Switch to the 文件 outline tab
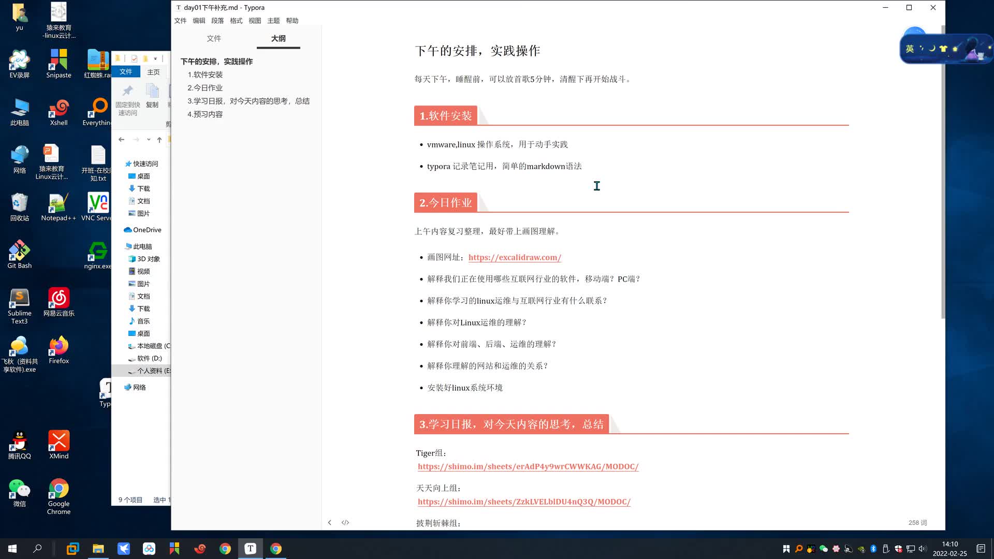 click(x=214, y=38)
